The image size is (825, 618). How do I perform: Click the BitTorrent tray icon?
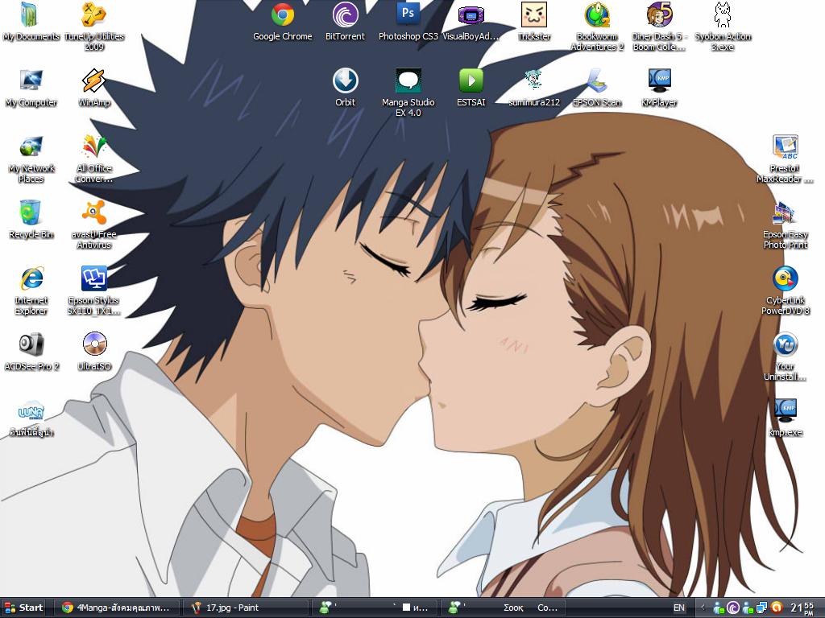pos(733,608)
